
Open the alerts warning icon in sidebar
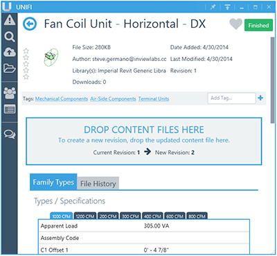click(10, 20)
